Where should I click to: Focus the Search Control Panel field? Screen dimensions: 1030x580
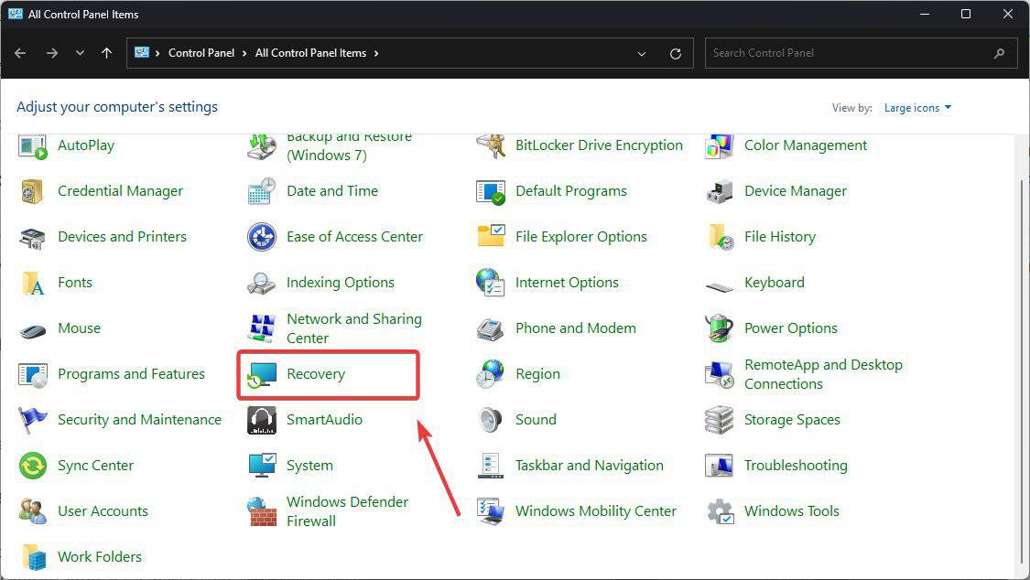(862, 53)
